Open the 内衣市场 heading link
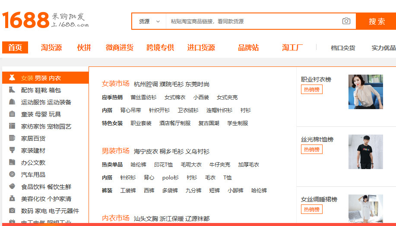The width and height of the screenshot is (396, 226). [116, 218]
